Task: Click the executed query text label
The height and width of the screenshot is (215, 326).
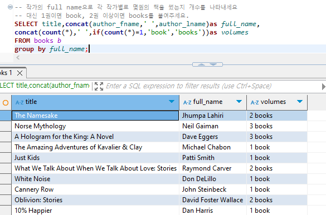Action: tap(45, 85)
